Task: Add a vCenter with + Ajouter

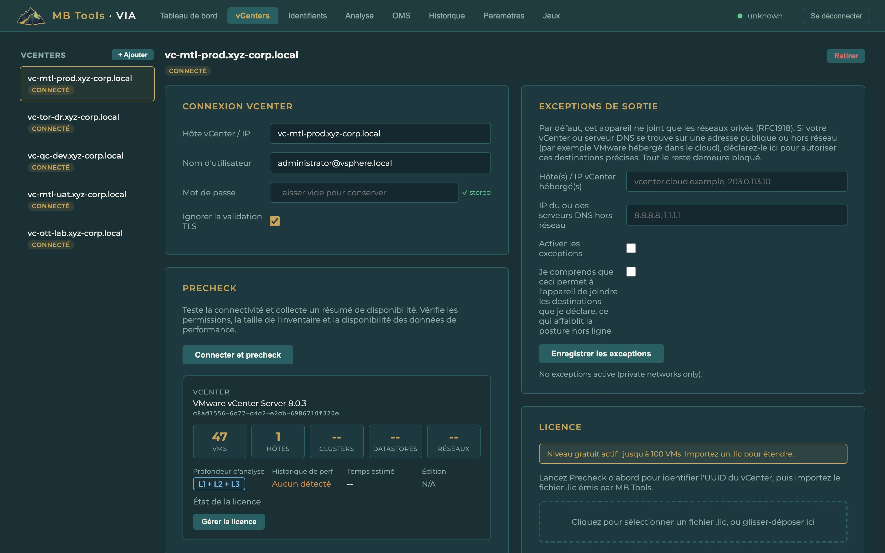Action: 133,55
